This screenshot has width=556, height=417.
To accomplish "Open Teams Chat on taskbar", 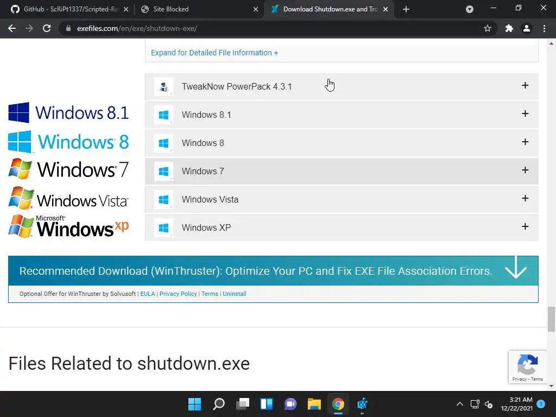I will point(290,404).
